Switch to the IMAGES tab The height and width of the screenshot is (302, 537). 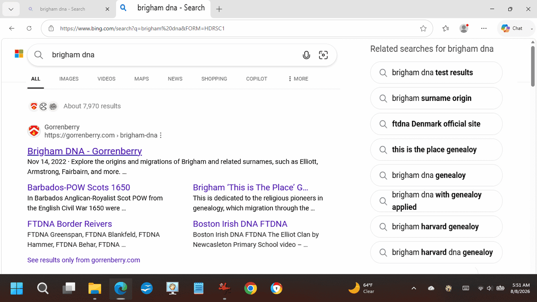pyautogui.click(x=69, y=79)
